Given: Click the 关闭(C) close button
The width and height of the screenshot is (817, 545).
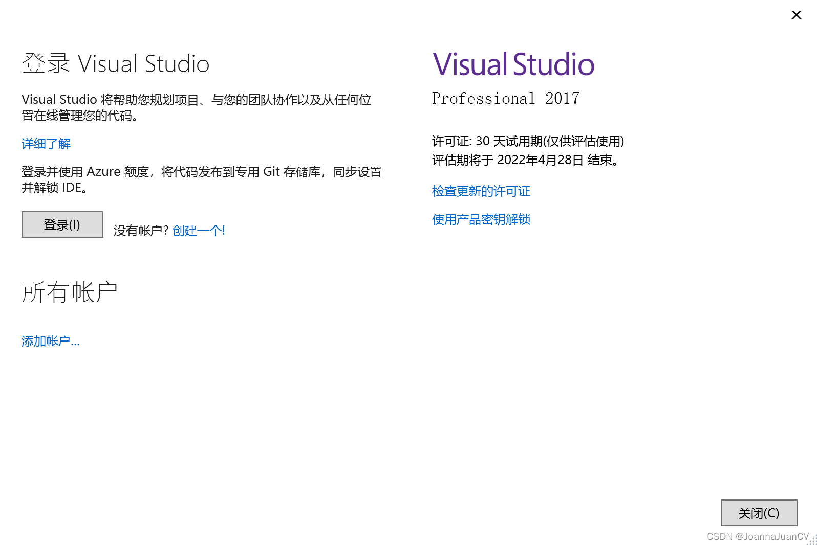Looking at the screenshot, I should click(759, 513).
